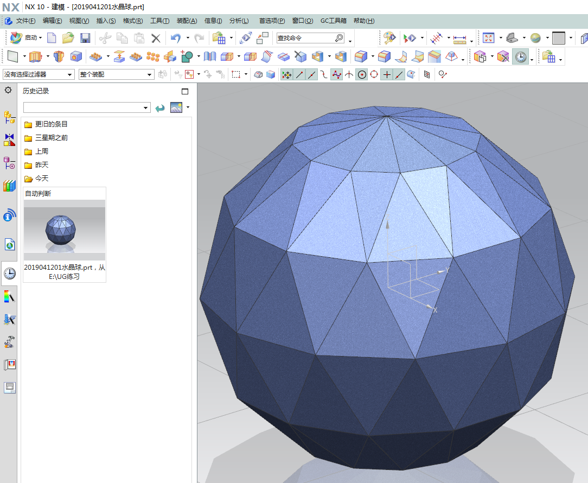This screenshot has height=483, width=588.
Task: Open the 整个装配 selection scope dropdown
Action: tap(116, 75)
